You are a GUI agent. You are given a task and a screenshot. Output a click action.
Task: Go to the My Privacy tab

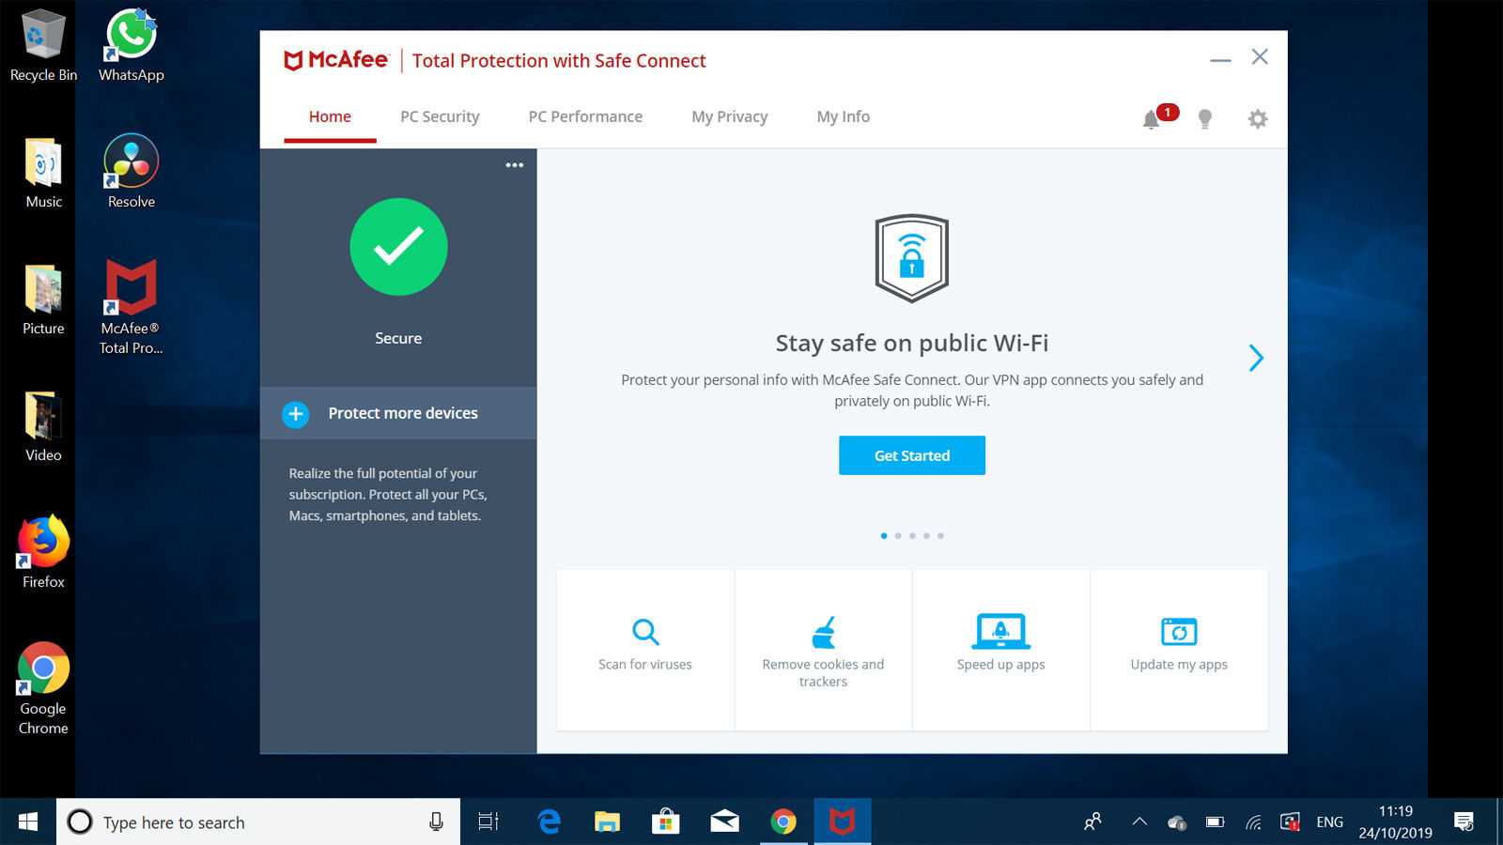729,116
